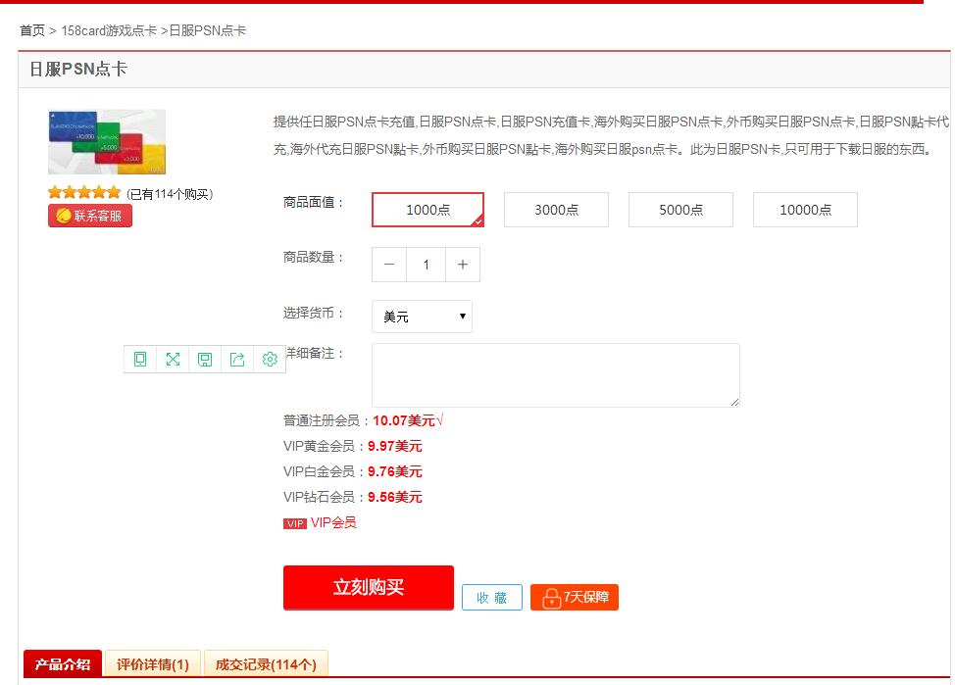Click the (已有114个购买) purchase count text
Viewport: 955px width, 685px height.
[170, 194]
